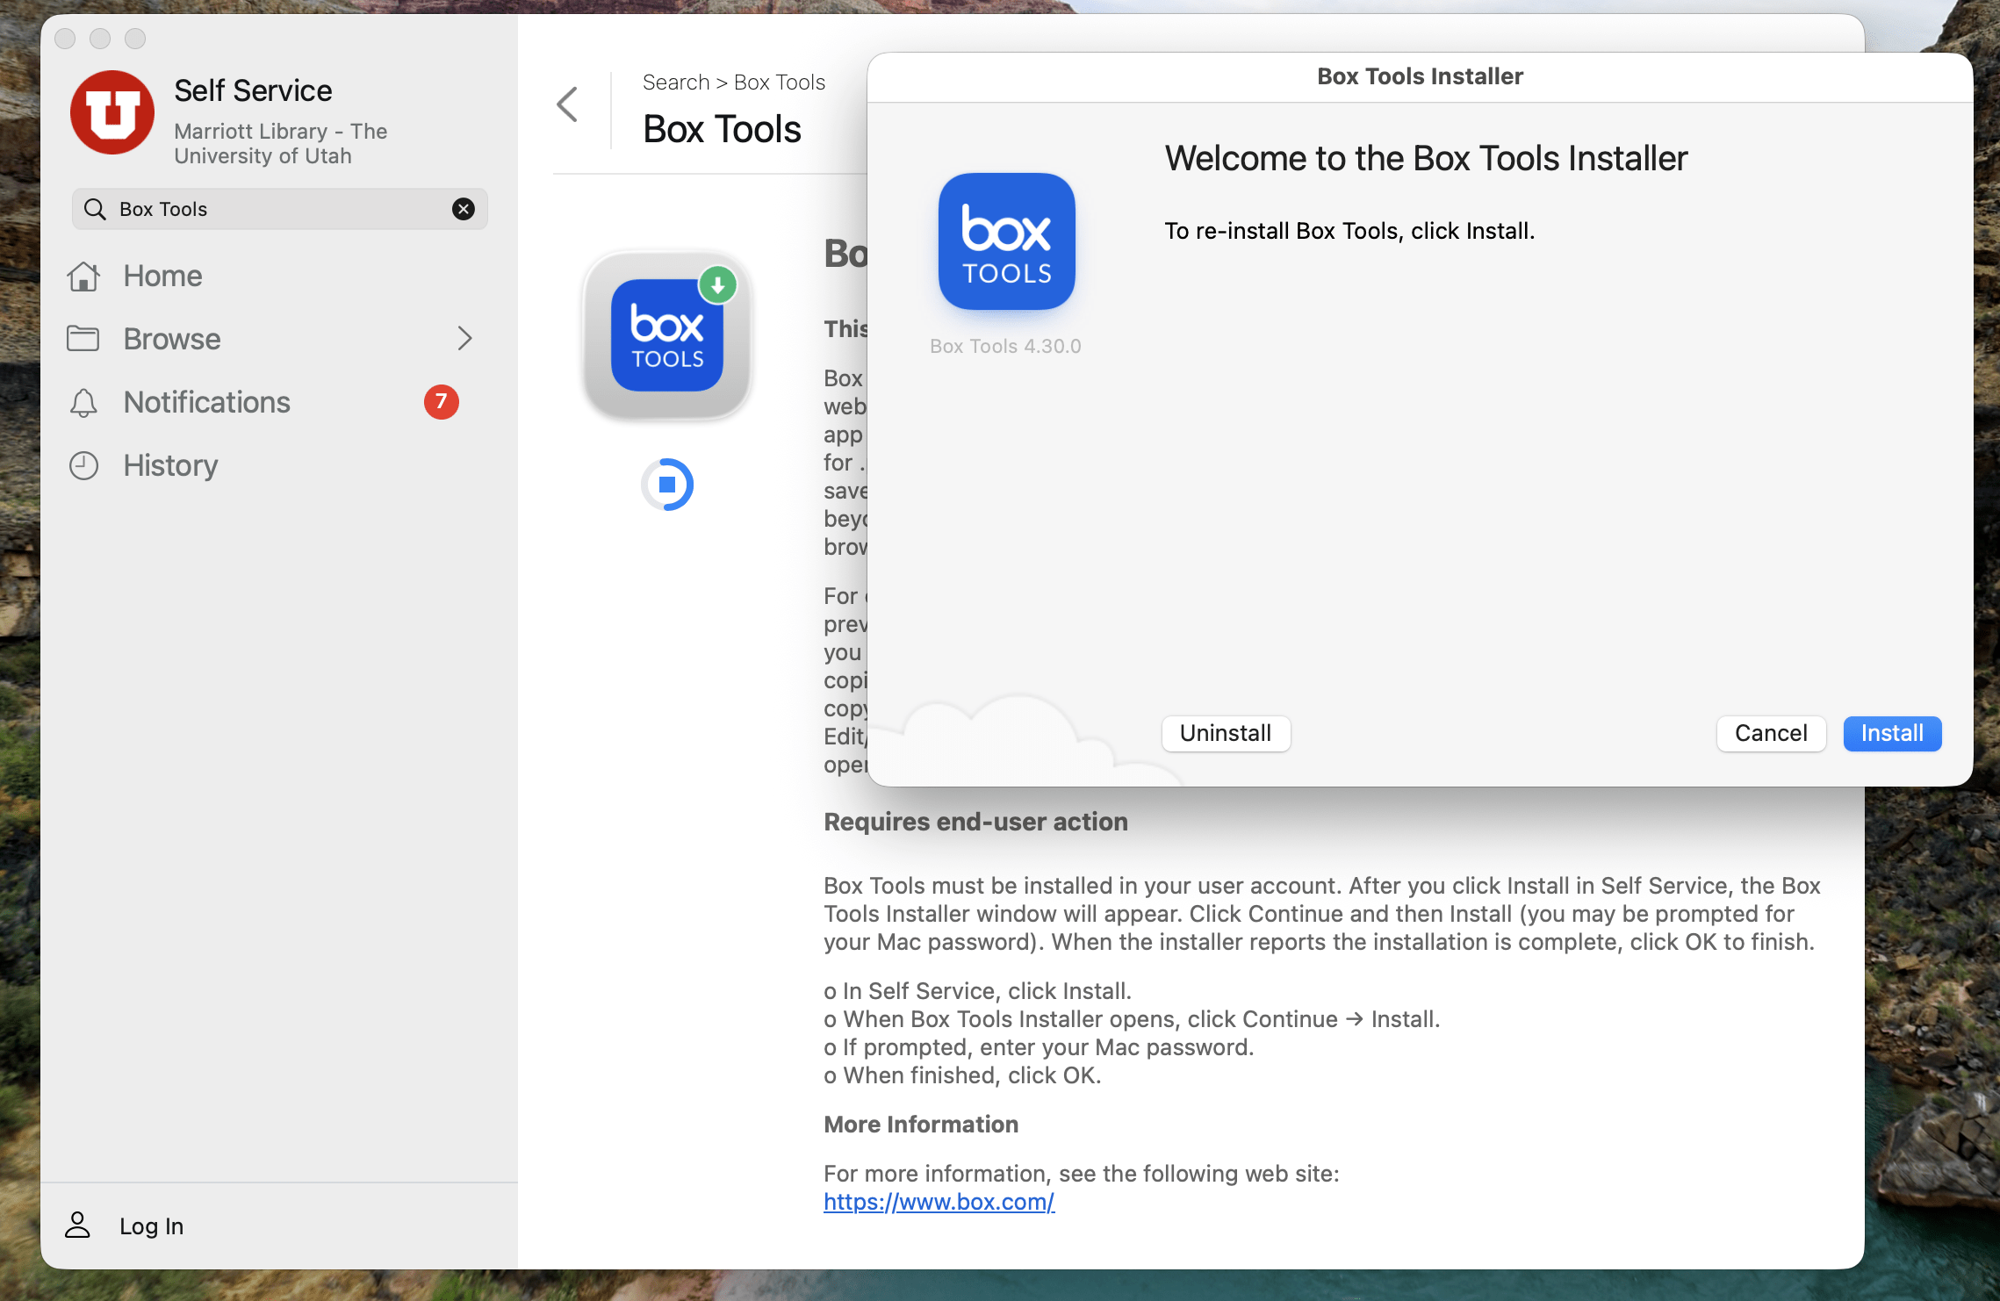Click the Home house icon
Image resolution: width=2000 pixels, height=1301 pixels.
click(83, 277)
